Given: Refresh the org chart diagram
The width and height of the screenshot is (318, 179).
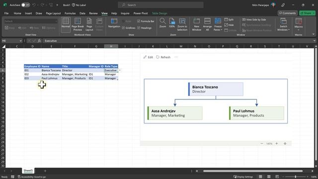Looking at the screenshot, I should (163, 57).
